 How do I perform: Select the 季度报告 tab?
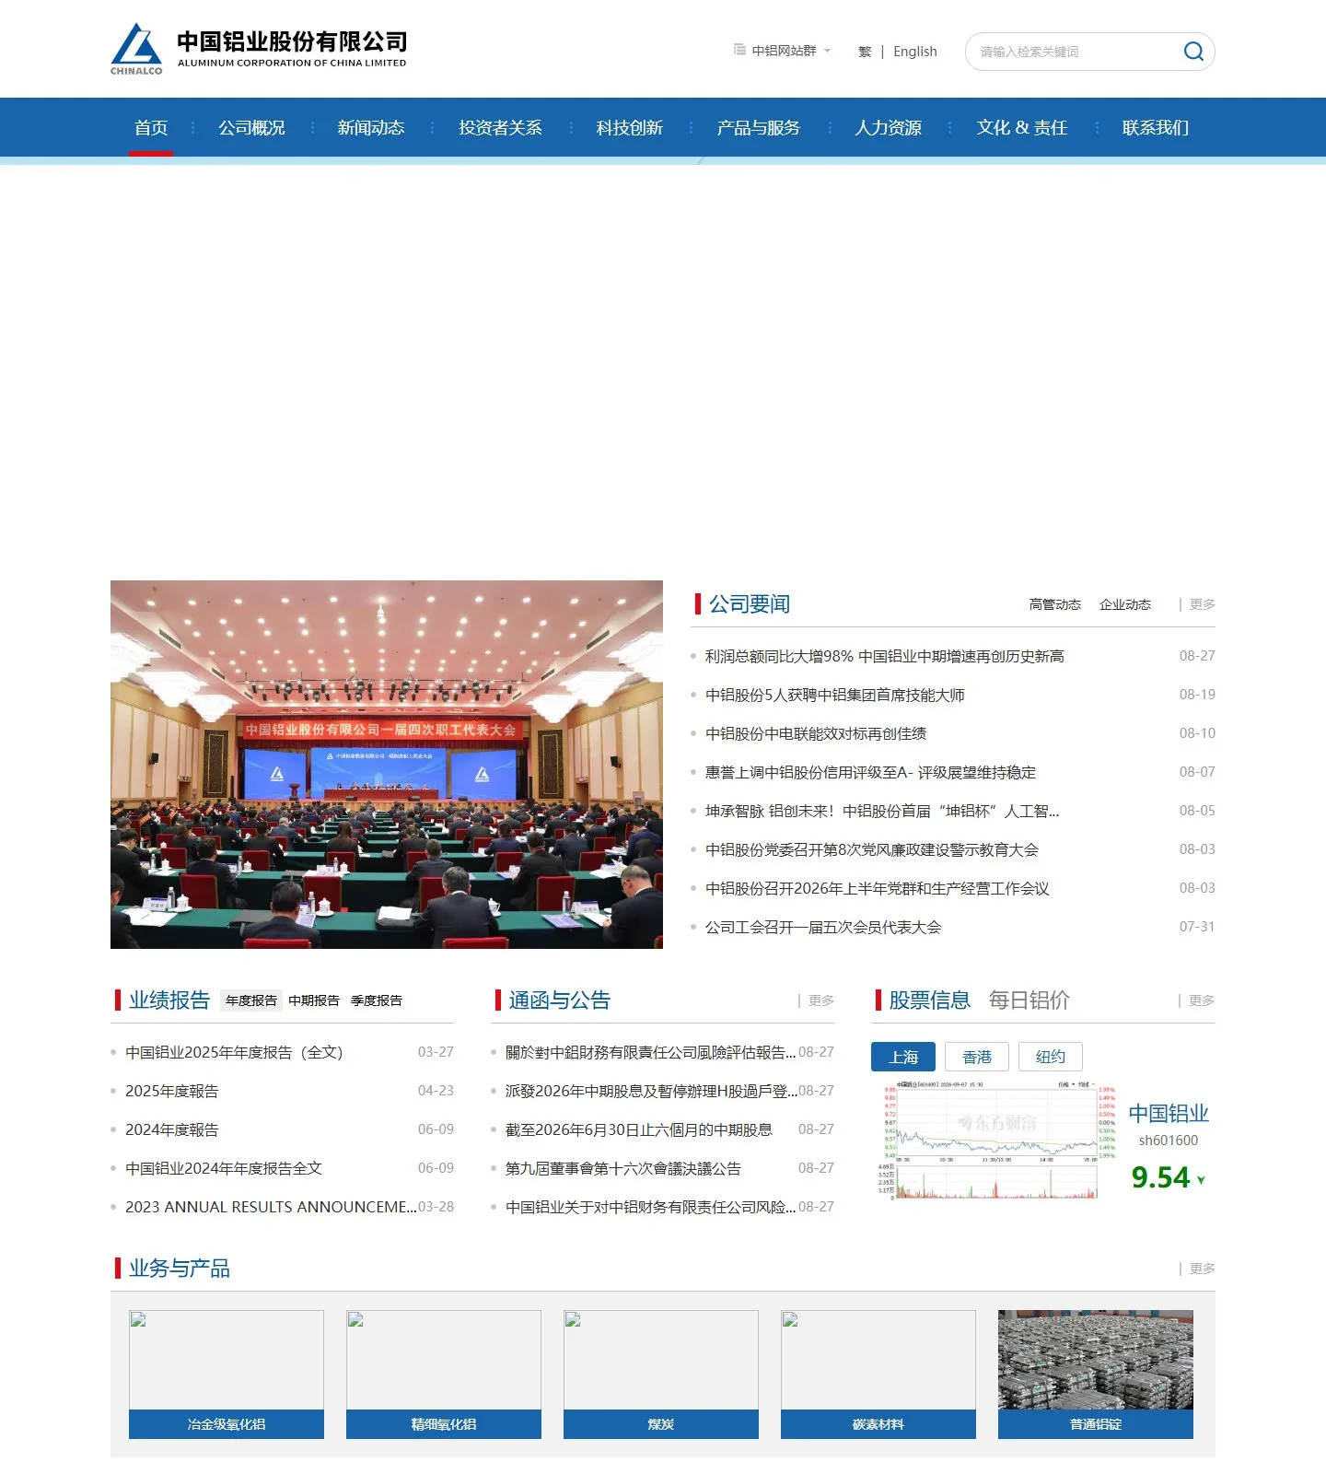(377, 1000)
